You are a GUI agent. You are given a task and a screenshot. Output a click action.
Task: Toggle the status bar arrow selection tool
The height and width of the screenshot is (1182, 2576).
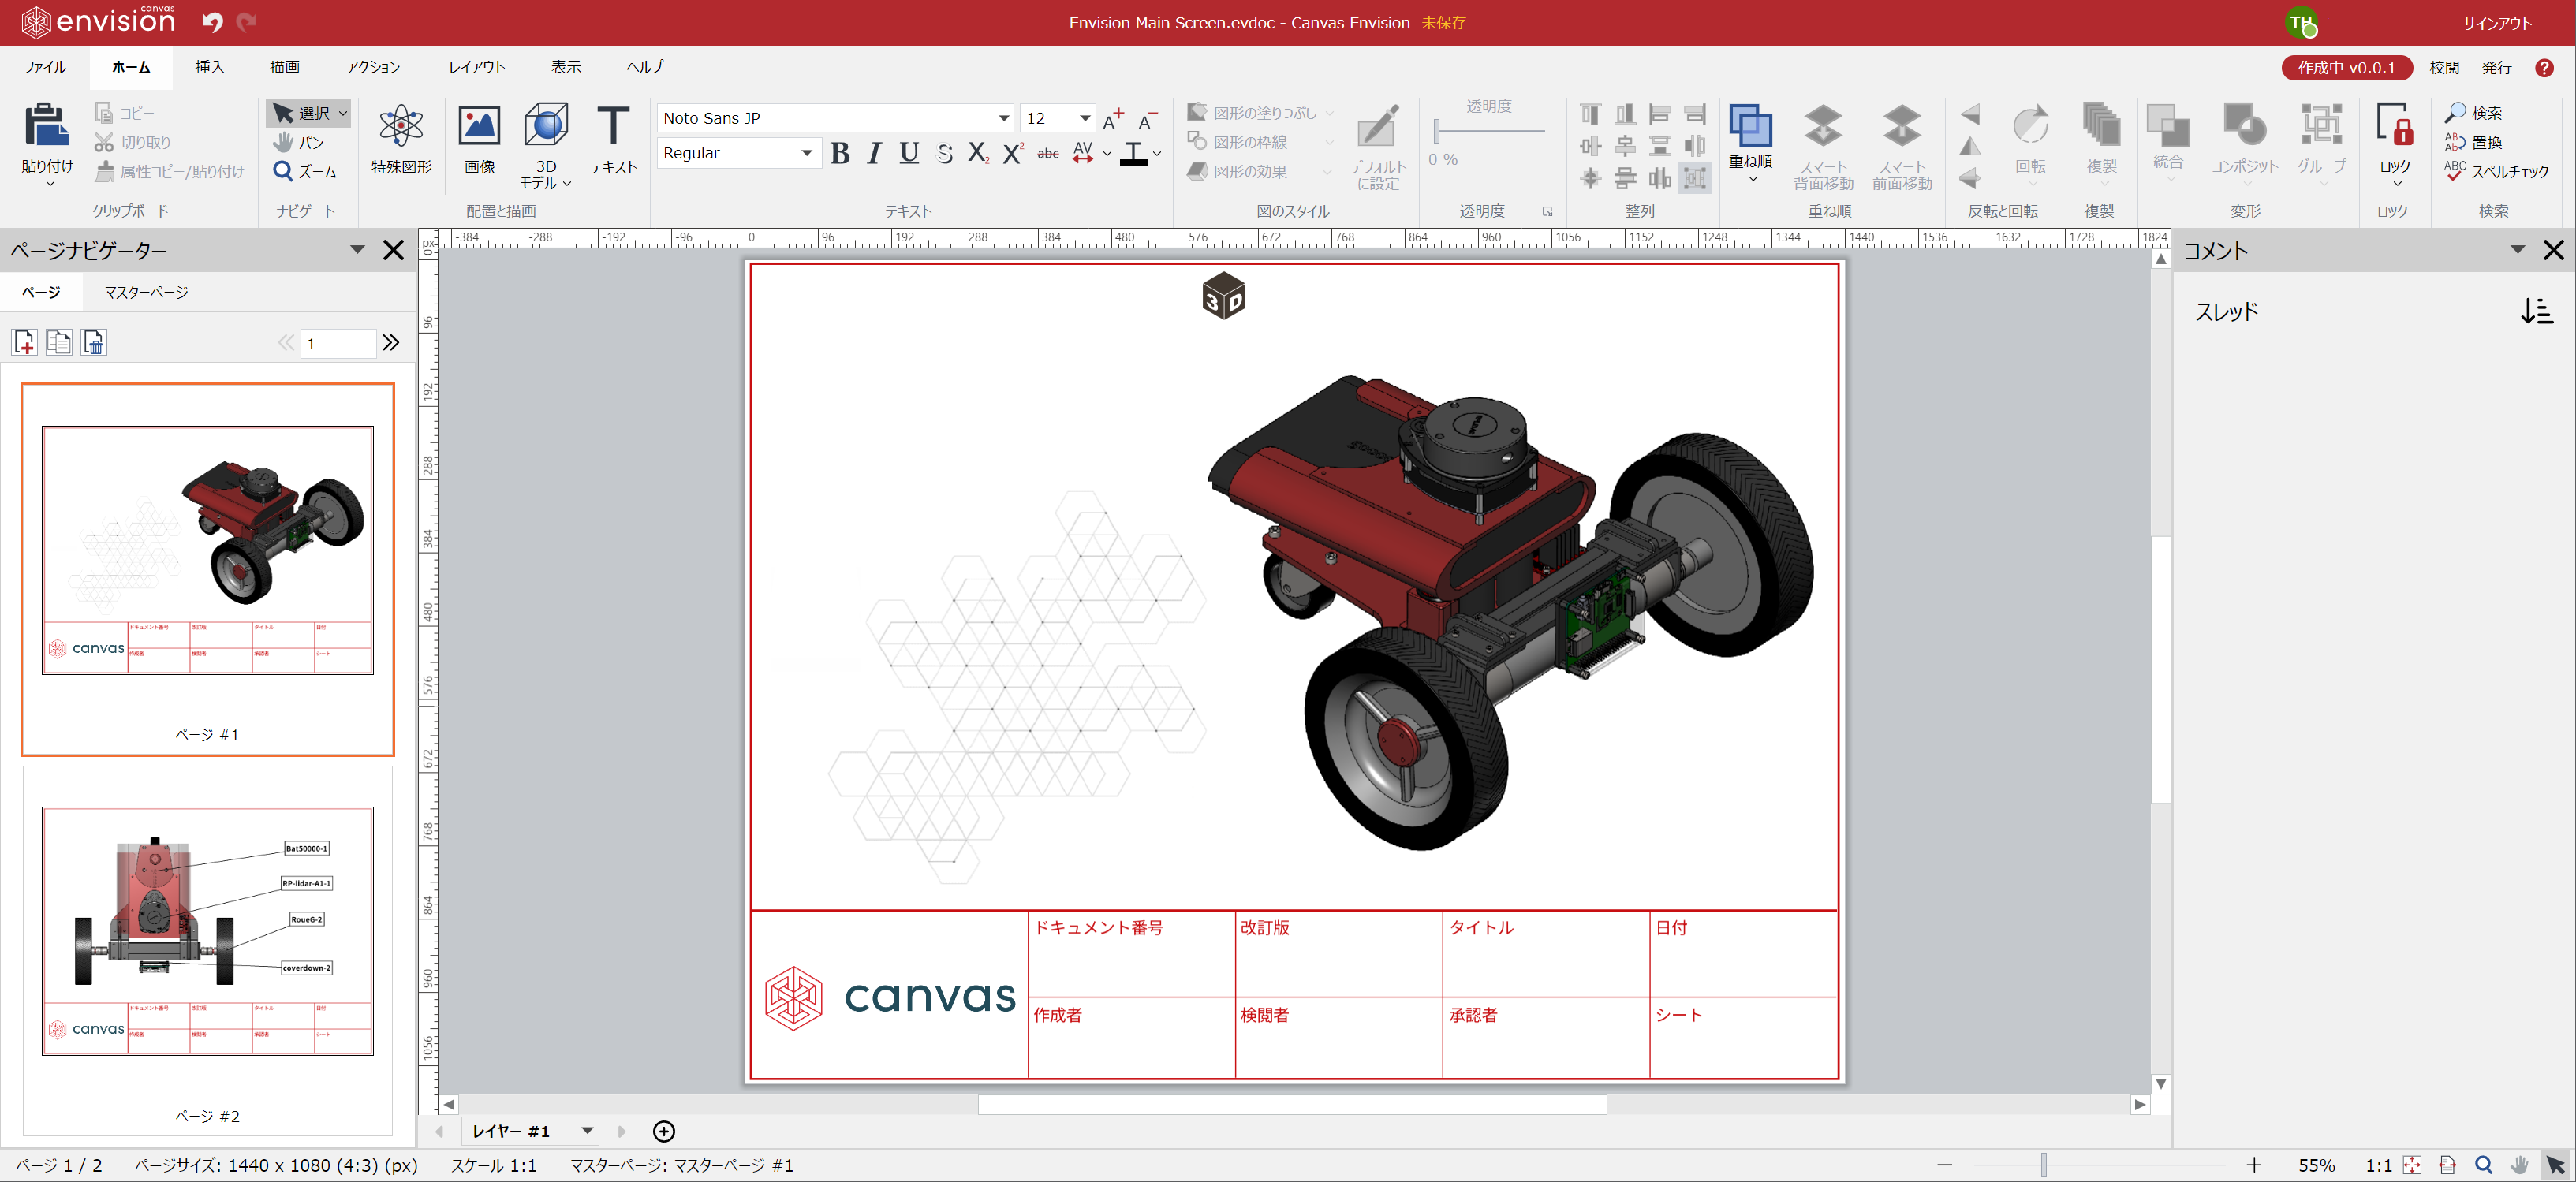tap(2556, 1165)
